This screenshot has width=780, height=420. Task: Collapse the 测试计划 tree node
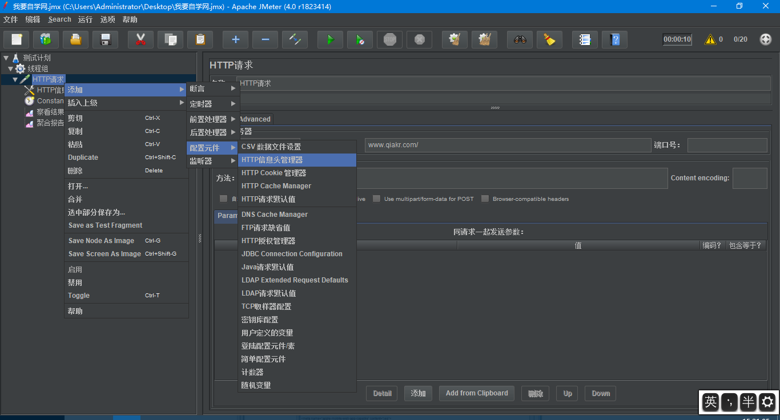point(6,58)
